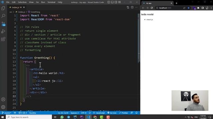Select the index.js editor tab
Viewport: 213px width, 119px height.
[17, 7]
